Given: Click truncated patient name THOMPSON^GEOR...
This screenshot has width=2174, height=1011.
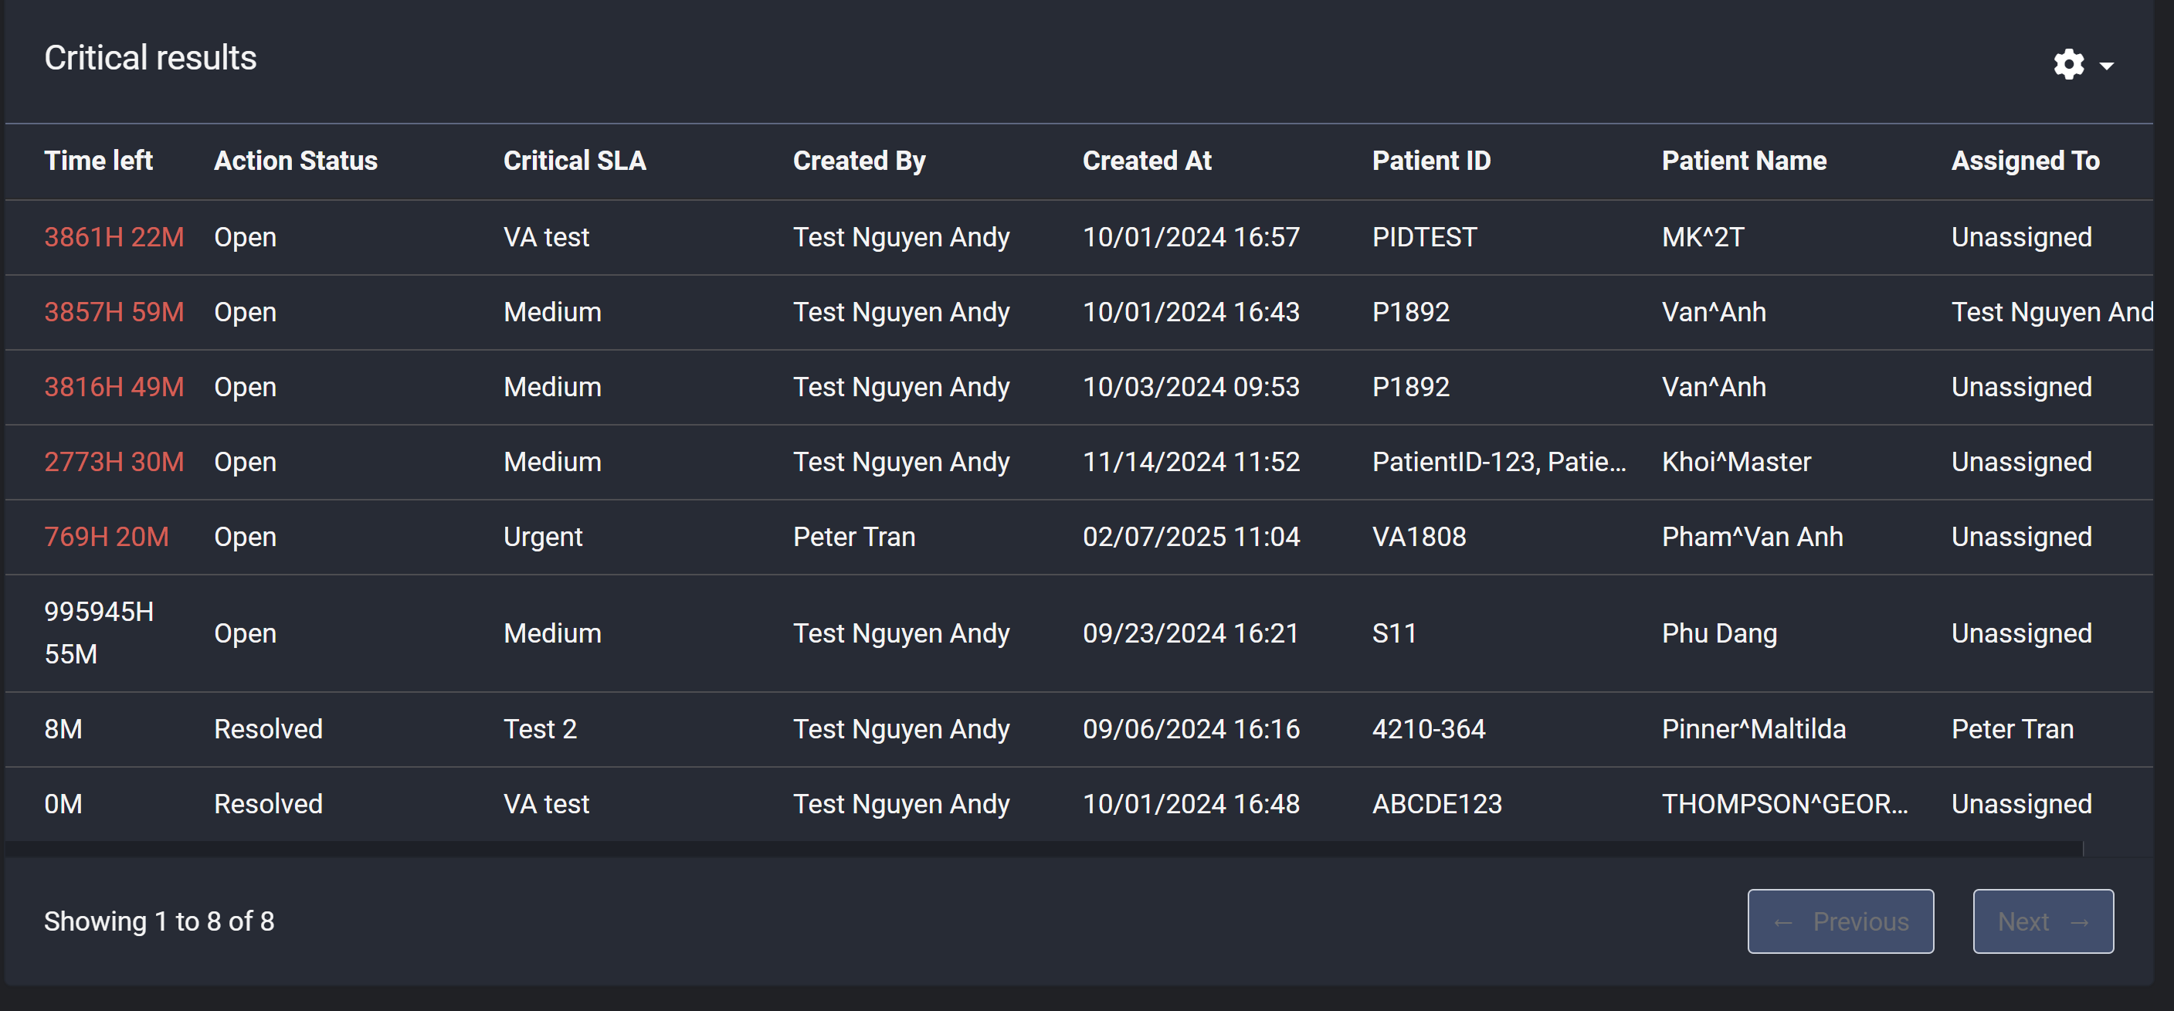Looking at the screenshot, I should (x=1784, y=804).
